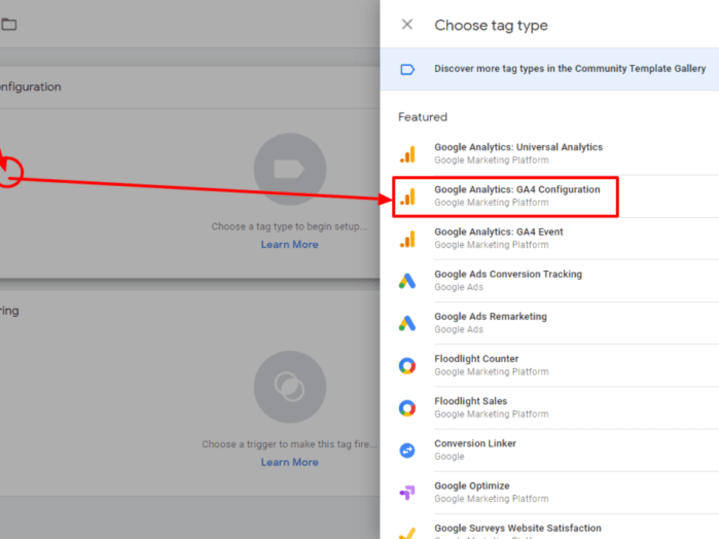Image resolution: width=719 pixels, height=539 pixels.
Task: Click Learn More under Choose a trigger
Action: coord(290,462)
